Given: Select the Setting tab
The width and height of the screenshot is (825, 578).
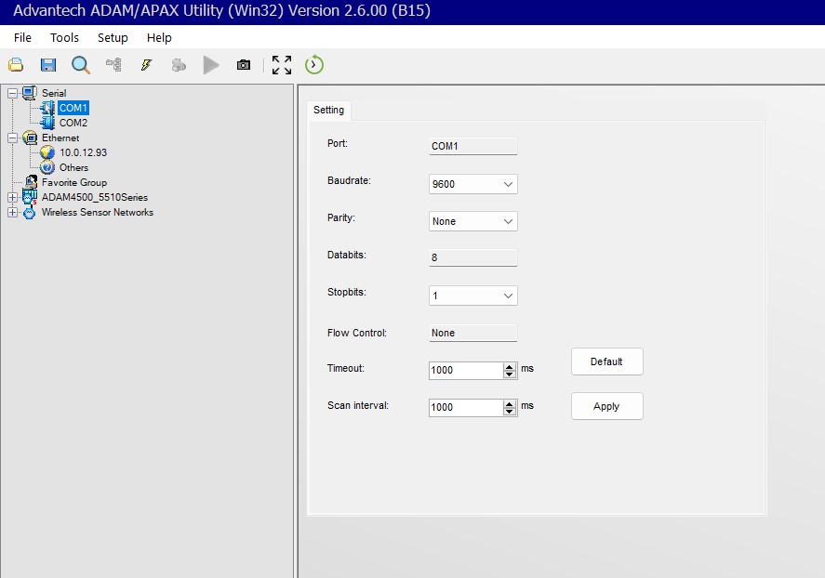Looking at the screenshot, I should 329,110.
